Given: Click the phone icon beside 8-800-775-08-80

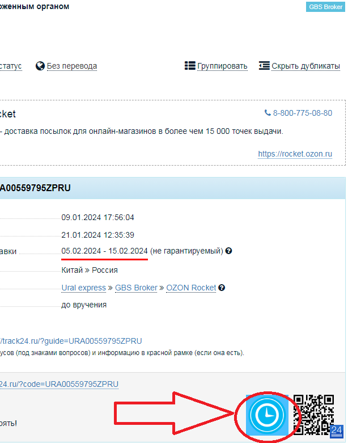Looking at the screenshot, I should click(x=268, y=113).
